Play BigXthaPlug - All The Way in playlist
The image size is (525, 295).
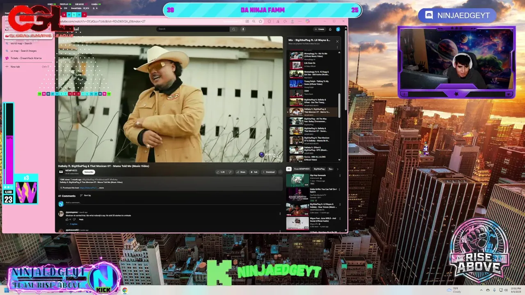314,121
